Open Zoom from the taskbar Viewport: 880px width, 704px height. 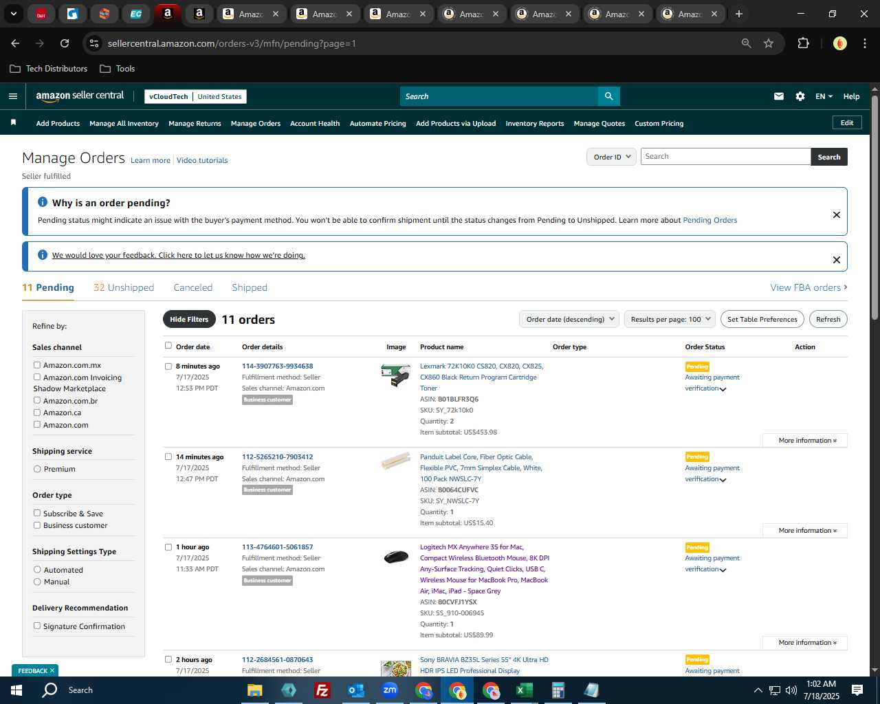pyautogui.click(x=390, y=690)
